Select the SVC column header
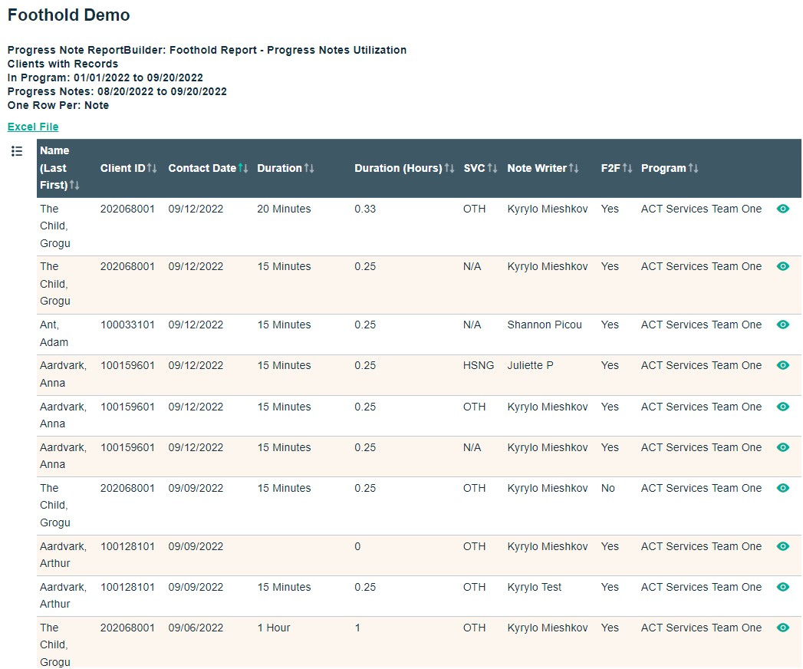The height and width of the screenshot is (669, 803). 476,167
